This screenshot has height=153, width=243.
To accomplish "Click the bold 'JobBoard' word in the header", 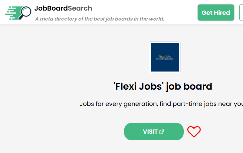I will (x=51, y=8).
